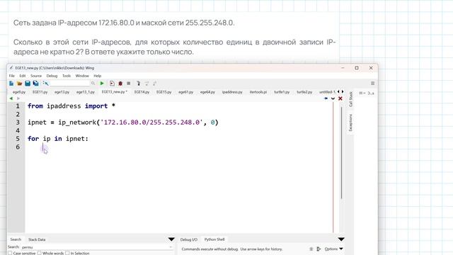Open the Edit menu
453x255 pixels.
coord(23,76)
